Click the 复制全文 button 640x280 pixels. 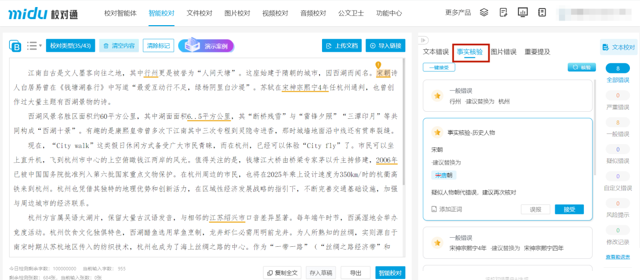pyautogui.click(x=282, y=272)
